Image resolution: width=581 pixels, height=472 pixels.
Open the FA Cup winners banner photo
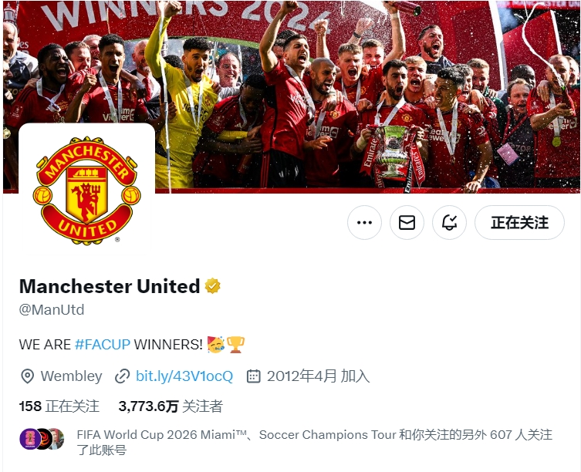pyautogui.click(x=292, y=96)
